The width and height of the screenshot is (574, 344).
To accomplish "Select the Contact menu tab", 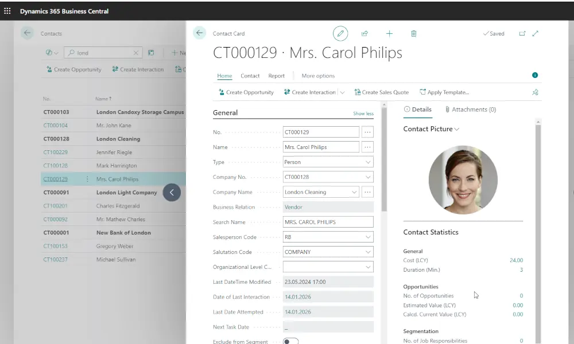I will [x=250, y=76].
